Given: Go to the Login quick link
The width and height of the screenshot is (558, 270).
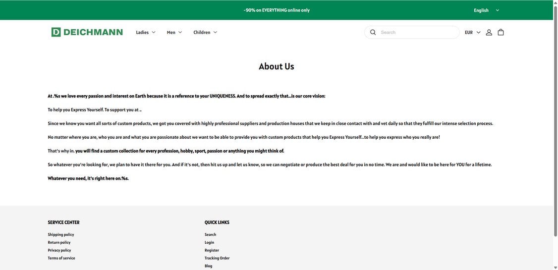Looking at the screenshot, I should pyautogui.click(x=209, y=242).
